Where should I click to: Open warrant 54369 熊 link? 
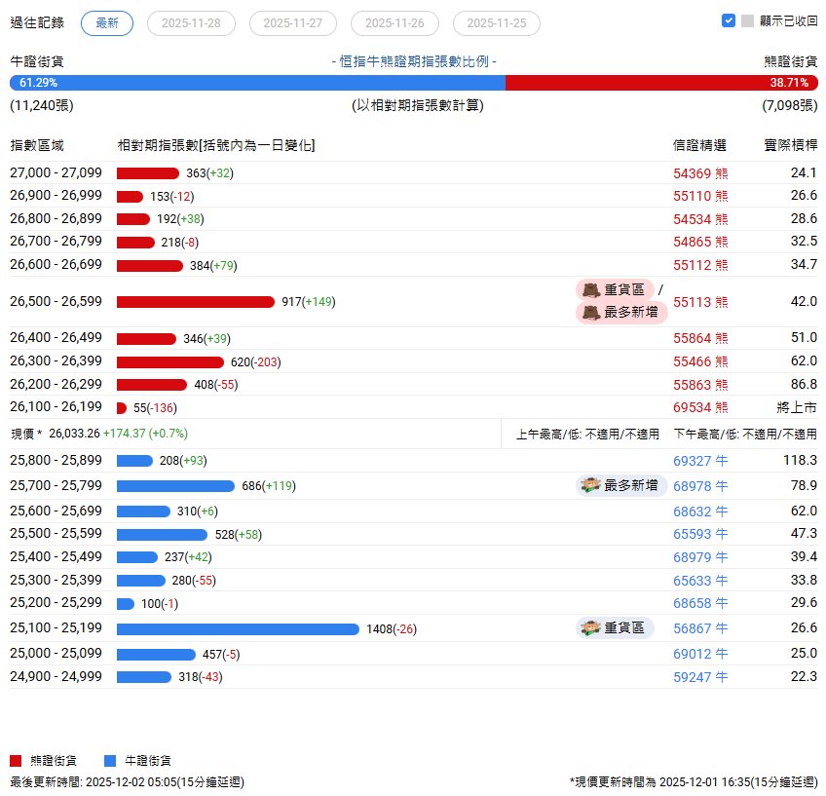click(x=700, y=173)
